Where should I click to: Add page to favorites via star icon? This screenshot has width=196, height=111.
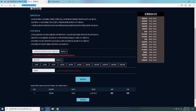coord(182,6)
